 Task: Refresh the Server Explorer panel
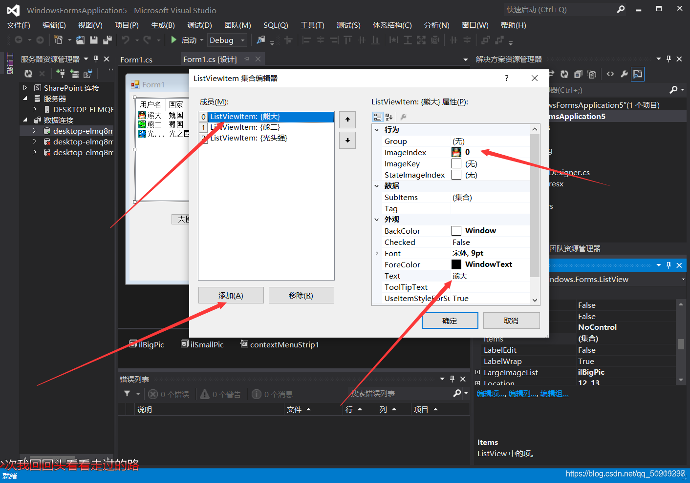click(28, 74)
